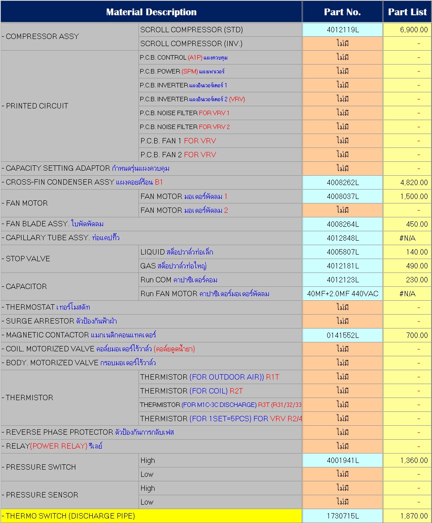This screenshot has width=432, height=523.
Task: Select the SCROLL COMPRESSOR (INV.) cell
Action: click(x=220, y=43)
